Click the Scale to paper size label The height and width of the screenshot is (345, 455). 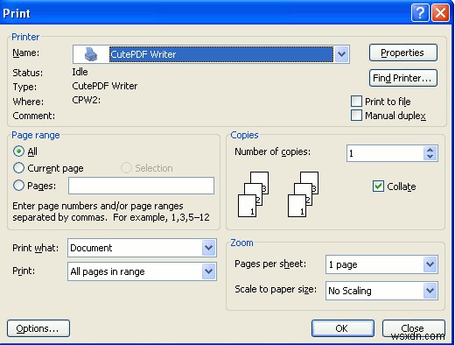pyautogui.click(x=276, y=289)
